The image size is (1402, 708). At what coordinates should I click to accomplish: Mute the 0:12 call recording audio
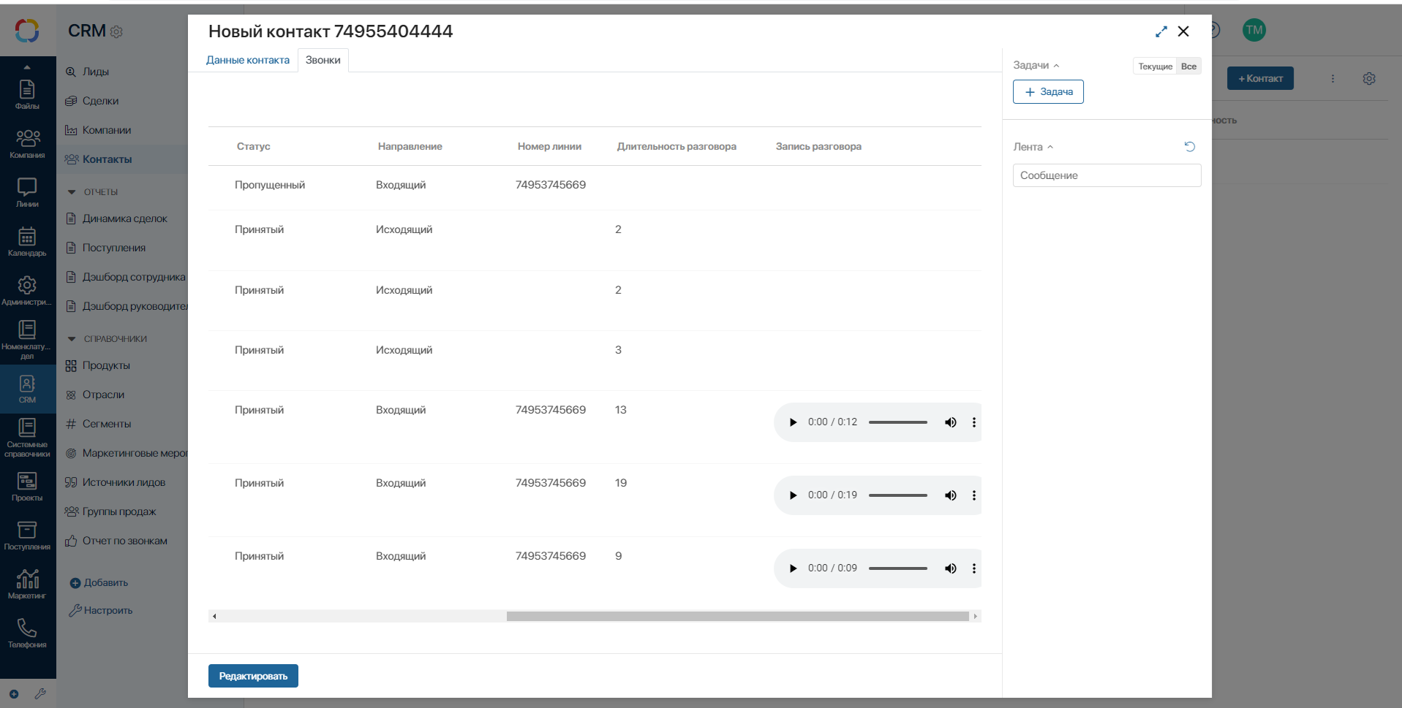[x=950, y=422]
